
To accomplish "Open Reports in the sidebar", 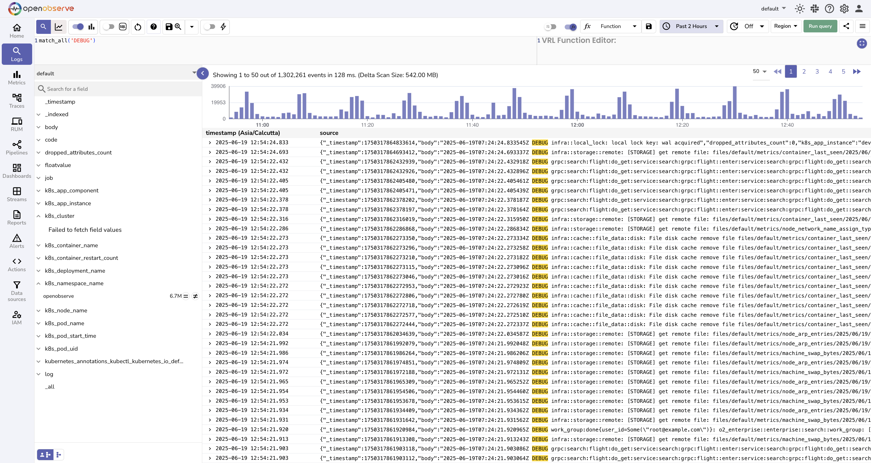I will pos(17,217).
